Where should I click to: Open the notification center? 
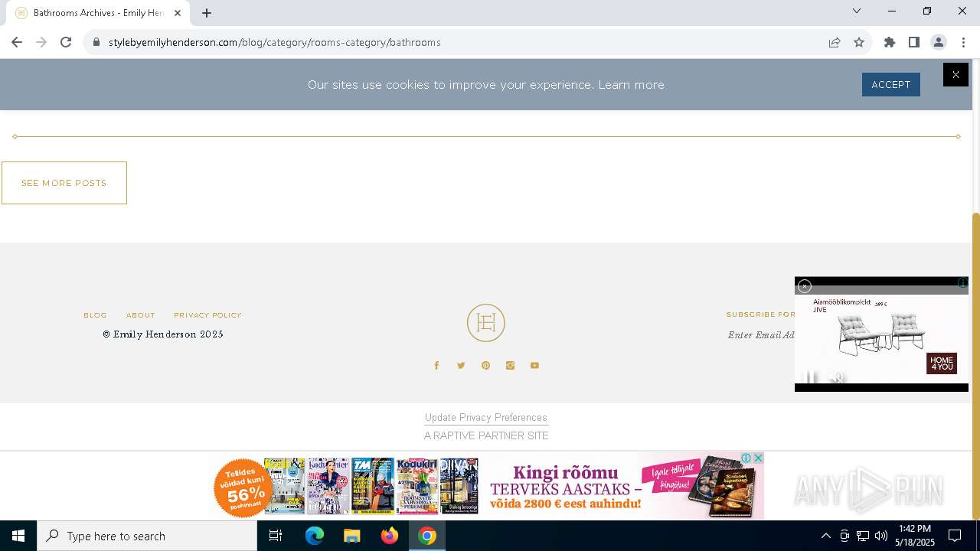[x=955, y=536]
